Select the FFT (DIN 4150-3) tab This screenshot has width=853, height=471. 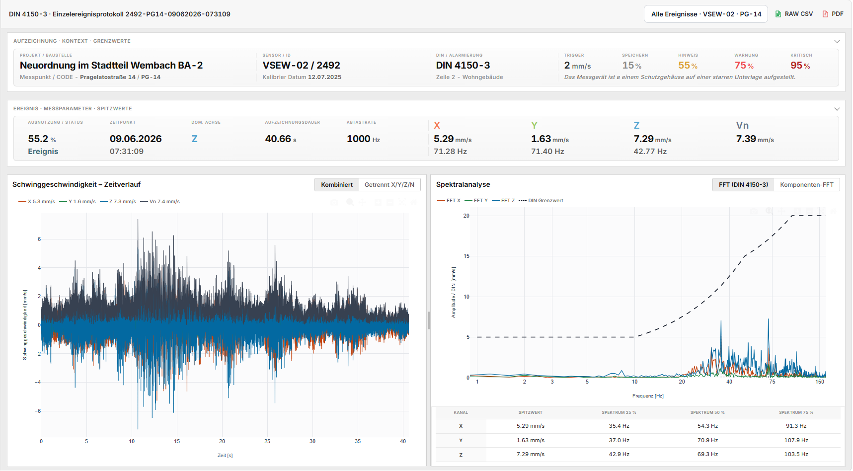click(x=743, y=185)
